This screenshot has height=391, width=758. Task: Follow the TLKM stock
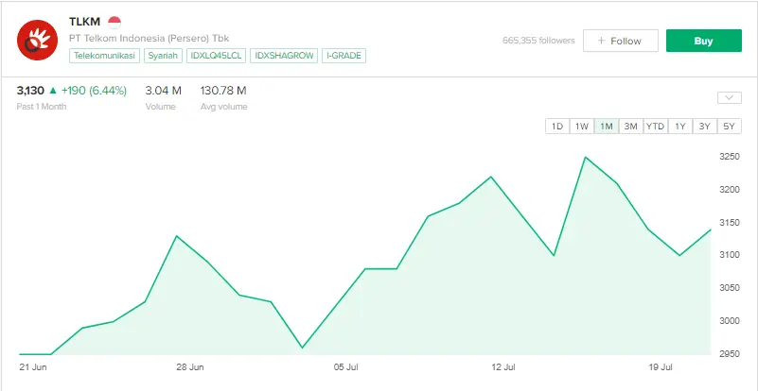coord(620,41)
